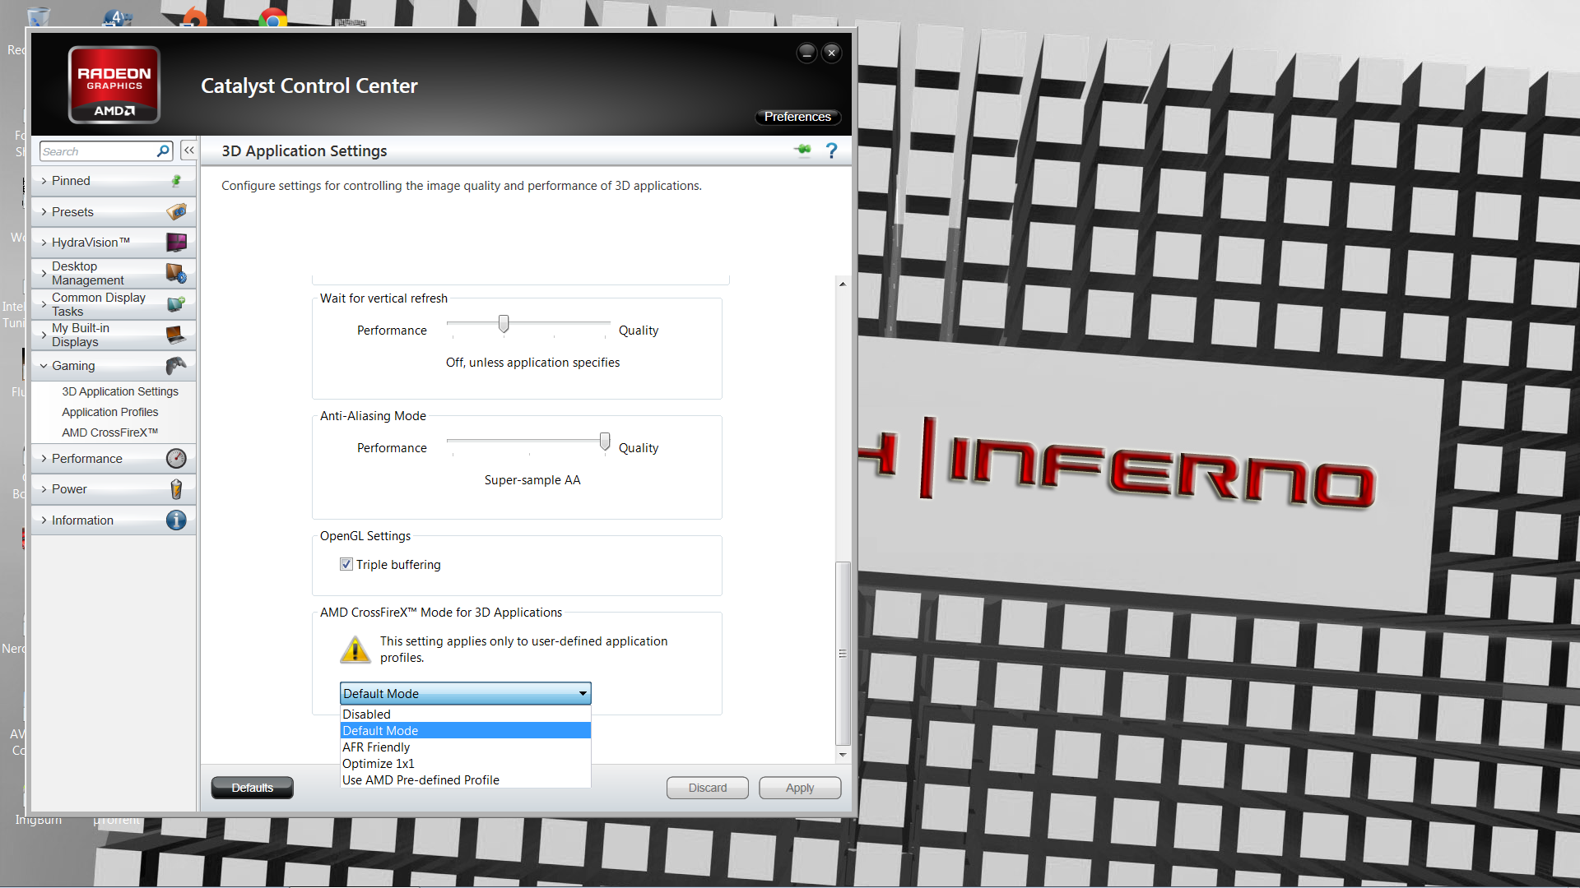
Task: Click the Chrome icon on the desktop
Action: 272,17
